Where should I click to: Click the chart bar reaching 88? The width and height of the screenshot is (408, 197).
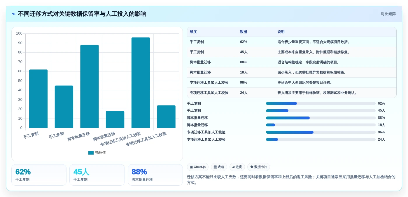pyautogui.click(x=90, y=86)
